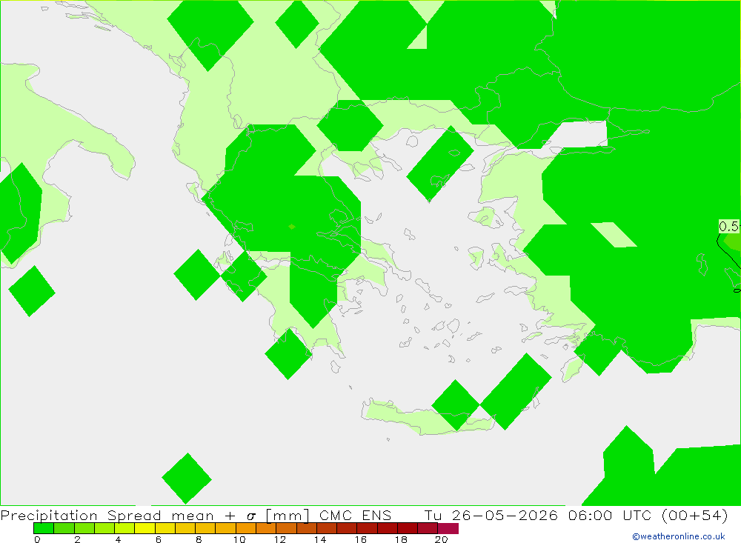The width and height of the screenshot is (741, 543).
Task: Click the legend scale value "14"
Action: coord(320,539)
